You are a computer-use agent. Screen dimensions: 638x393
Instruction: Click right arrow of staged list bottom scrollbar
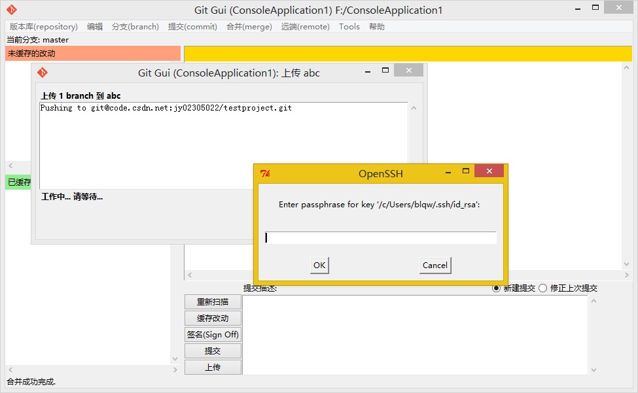175,370
